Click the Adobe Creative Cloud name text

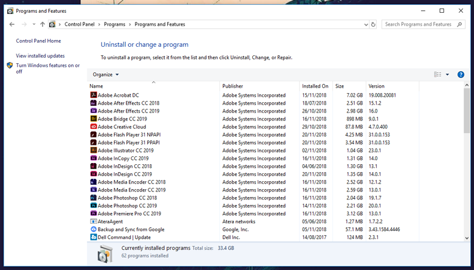[x=122, y=126]
